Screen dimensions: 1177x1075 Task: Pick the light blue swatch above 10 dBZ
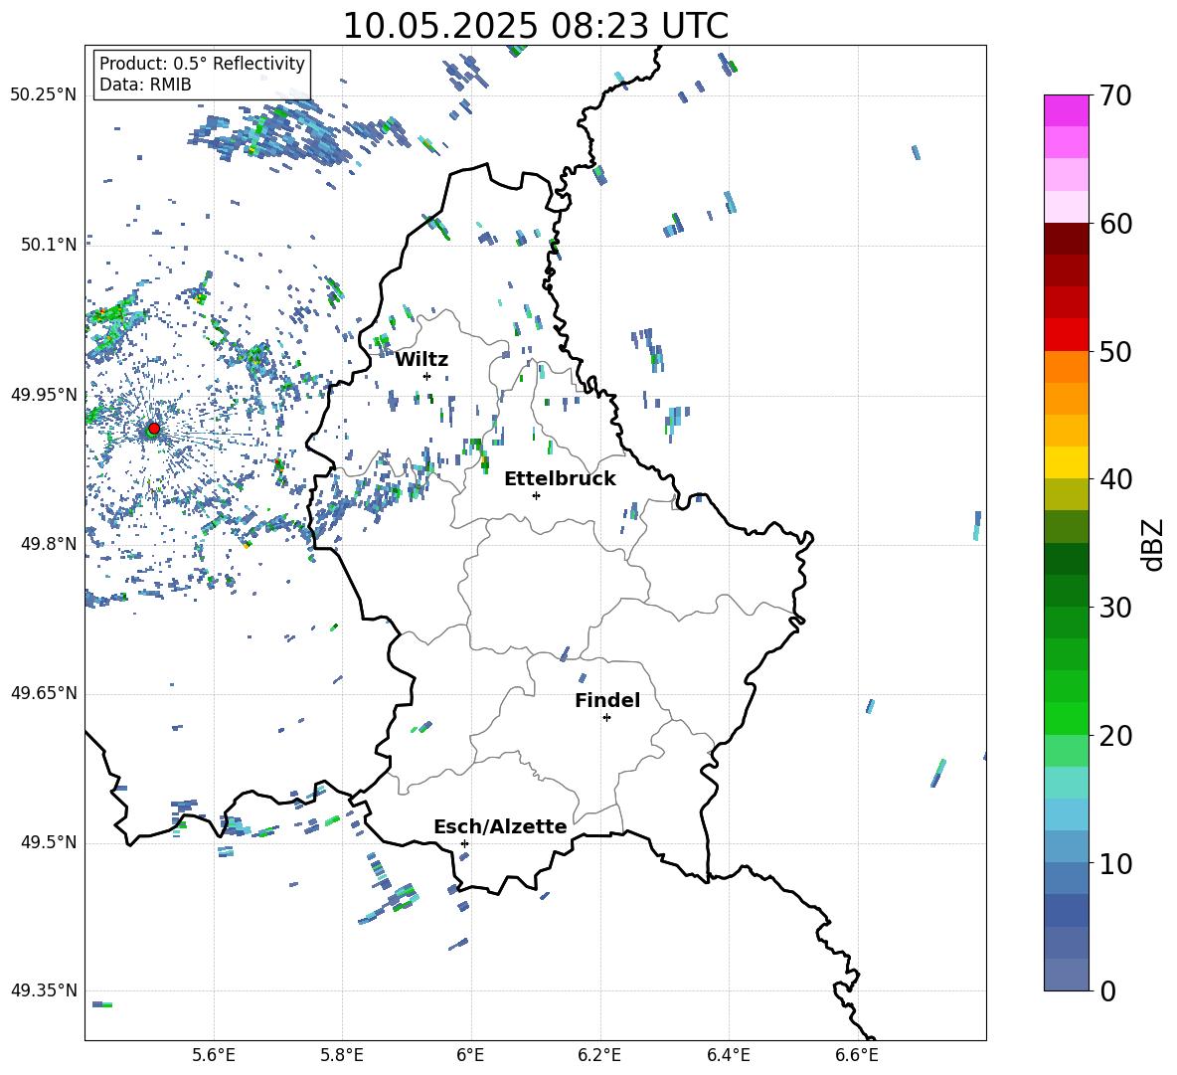pyautogui.click(x=1067, y=847)
